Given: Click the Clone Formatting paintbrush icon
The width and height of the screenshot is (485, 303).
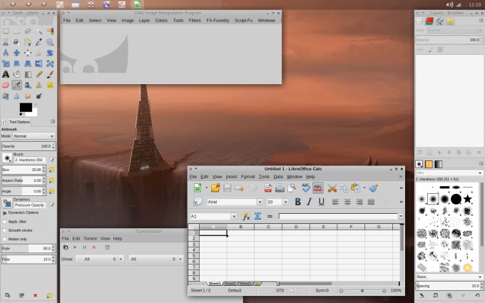Looking at the screenshot, I should (x=373, y=188).
